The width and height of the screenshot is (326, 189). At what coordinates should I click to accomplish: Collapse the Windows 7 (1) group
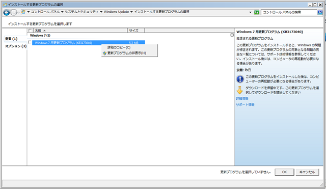click(x=232, y=35)
